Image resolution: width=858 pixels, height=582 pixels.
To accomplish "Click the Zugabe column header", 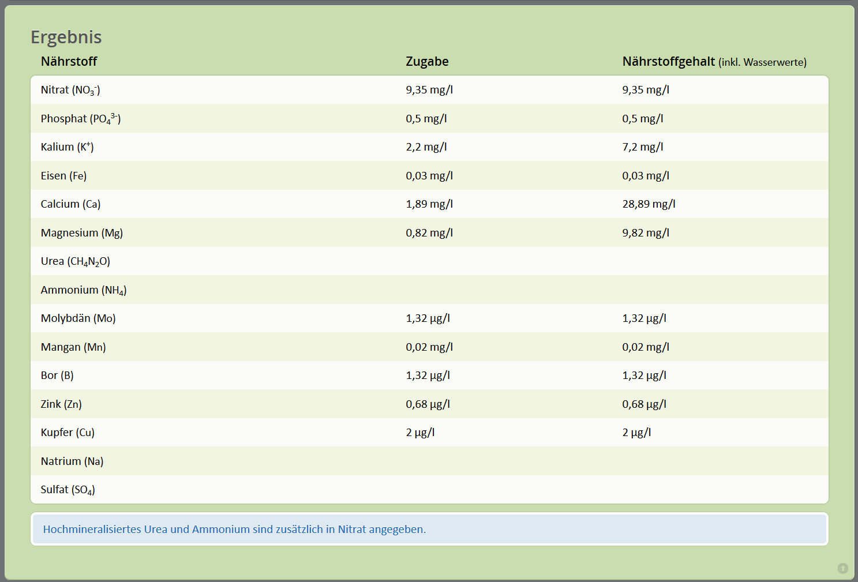I will [427, 61].
